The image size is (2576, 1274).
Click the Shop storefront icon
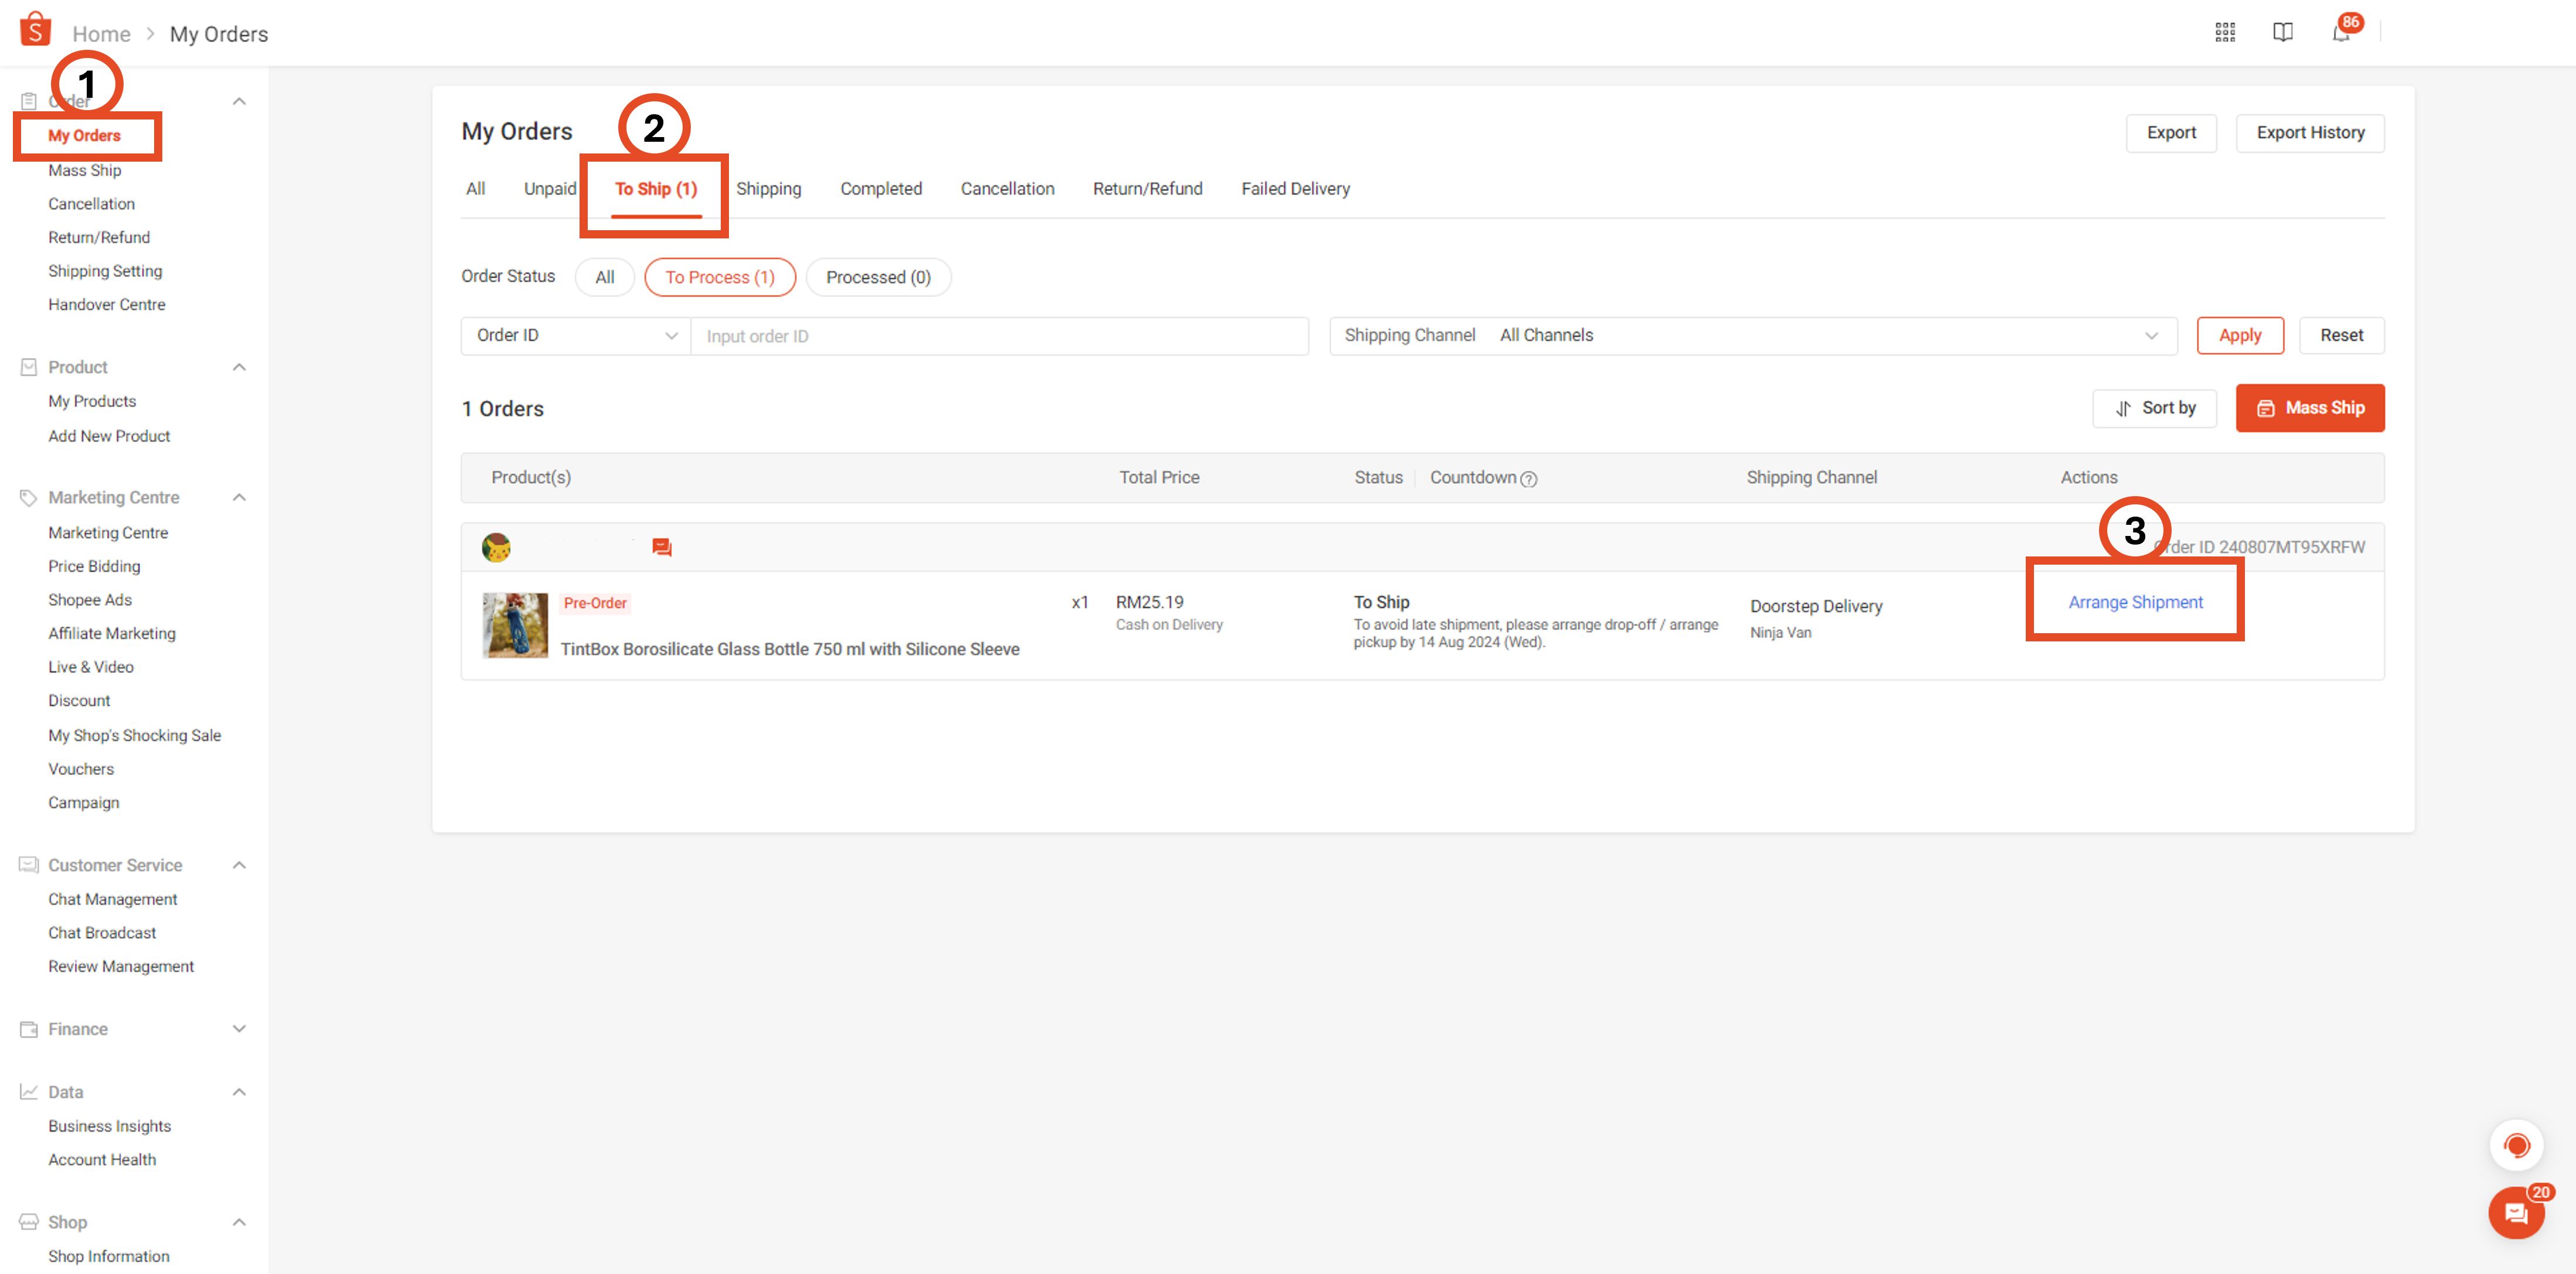click(29, 1222)
